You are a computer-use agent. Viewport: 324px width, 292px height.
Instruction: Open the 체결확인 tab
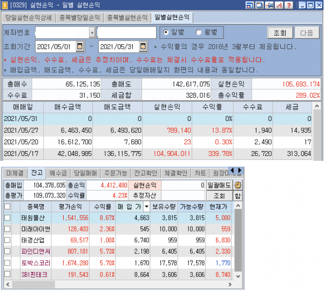click(x=176, y=173)
